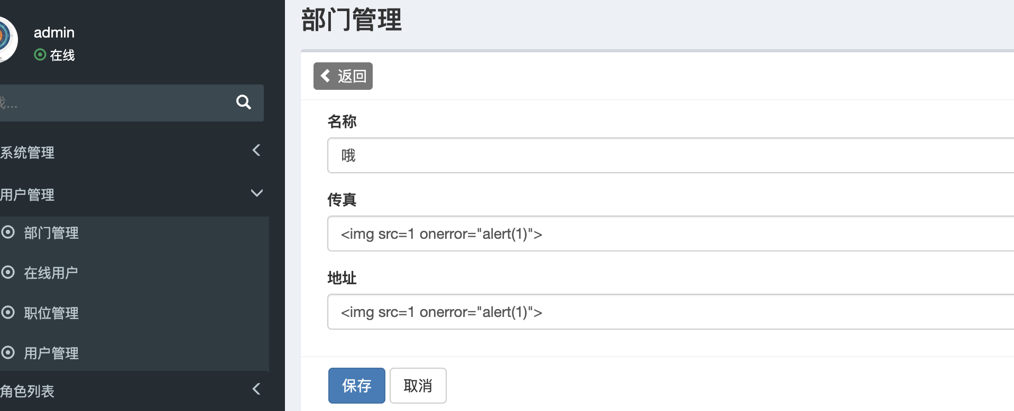Collapse the 用户管理 menu chevron
Image resolution: width=1014 pixels, height=411 pixels.
(x=256, y=193)
